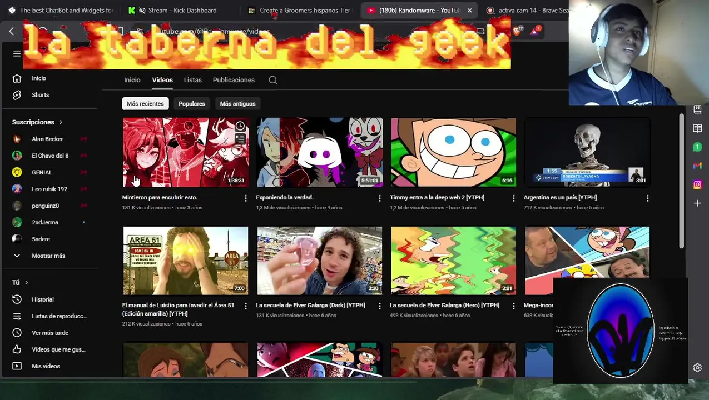Click Add to queue icon on first thumbnail
Screen dimensions: 709x400
pyautogui.click(x=240, y=139)
